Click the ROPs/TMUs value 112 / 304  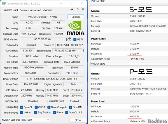coord(27,51)
